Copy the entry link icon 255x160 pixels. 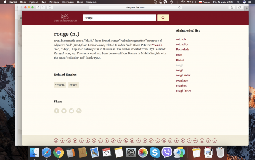coord(79,111)
